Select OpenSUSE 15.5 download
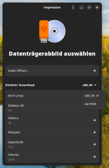This screenshot has width=109, height=168. (x=52, y=144)
